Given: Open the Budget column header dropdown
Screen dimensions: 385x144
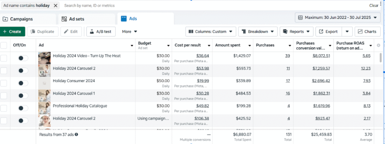Looking at the screenshot, I should coord(168,45).
